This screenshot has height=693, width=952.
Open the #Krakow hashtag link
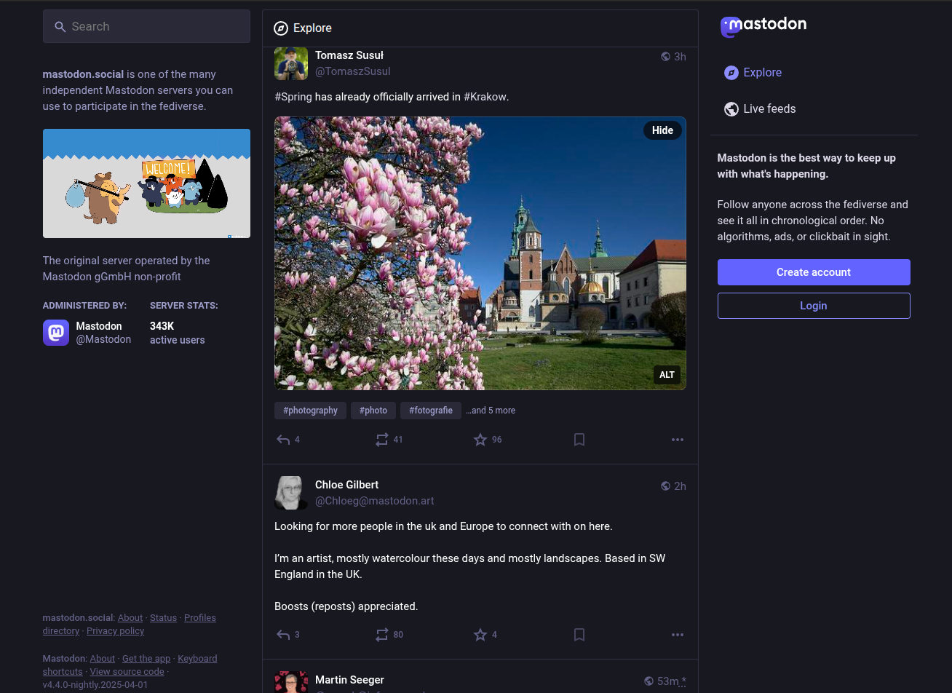coord(485,97)
